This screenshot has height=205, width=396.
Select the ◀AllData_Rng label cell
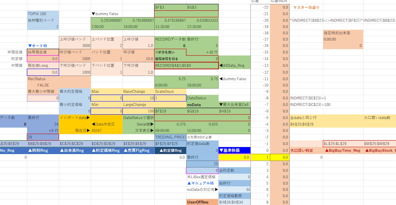(x=234, y=65)
